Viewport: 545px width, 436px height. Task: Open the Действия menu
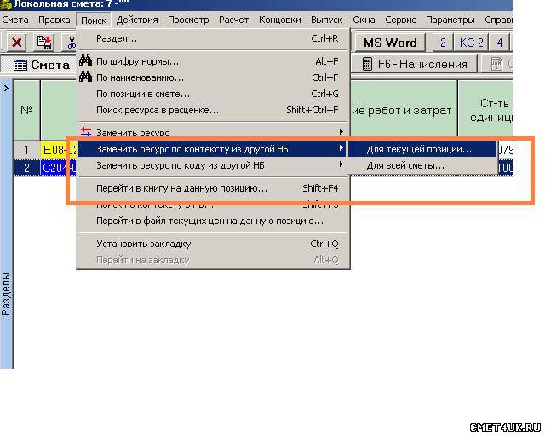pos(137,20)
